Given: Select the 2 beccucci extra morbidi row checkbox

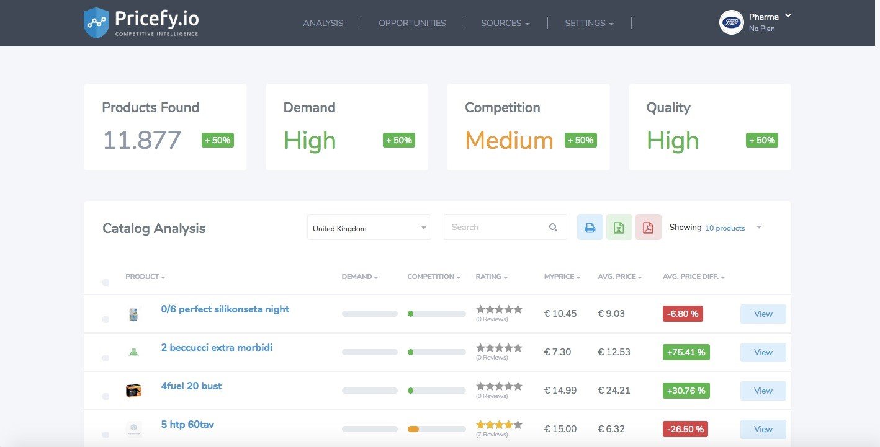Looking at the screenshot, I should coord(106,358).
